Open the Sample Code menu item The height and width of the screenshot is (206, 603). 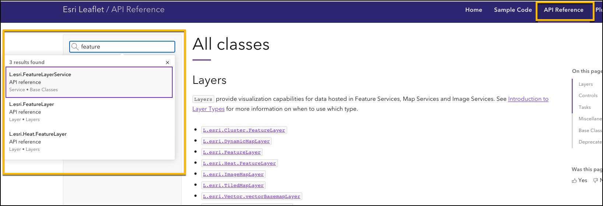(513, 10)
